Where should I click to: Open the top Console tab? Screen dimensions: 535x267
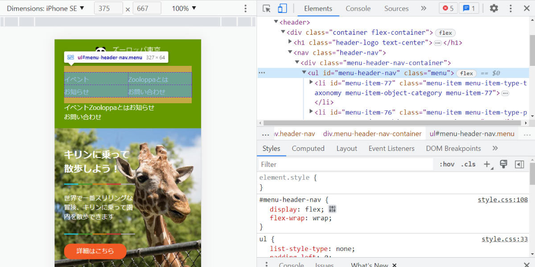[x=358, y=8]
